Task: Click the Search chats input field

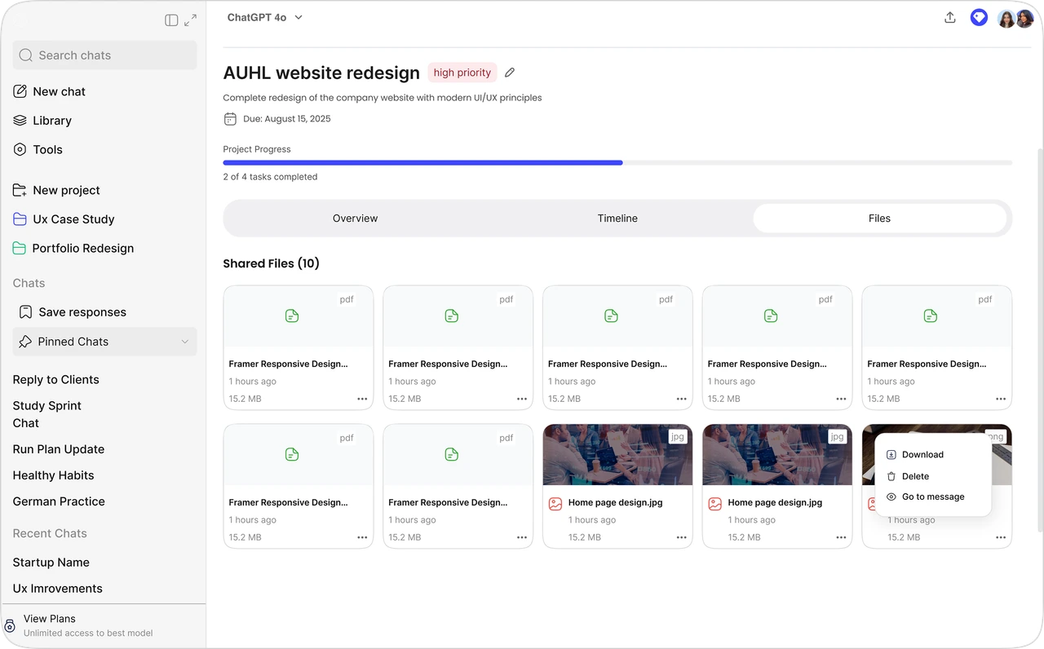Action: (x=104, y=55)
